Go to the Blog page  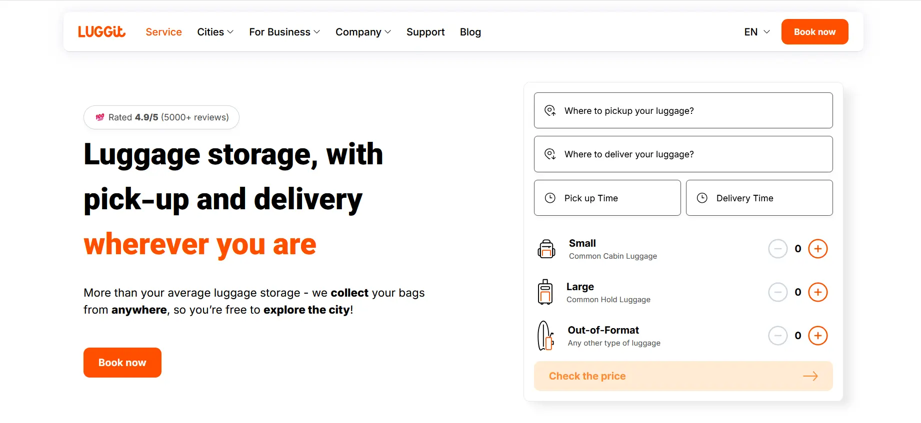point(470,32)
